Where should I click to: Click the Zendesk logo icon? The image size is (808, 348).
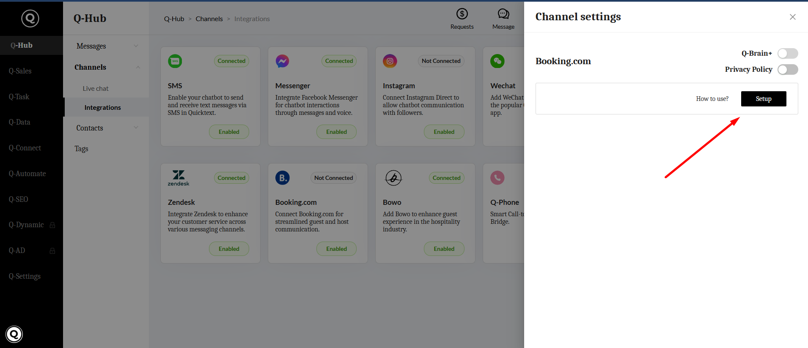(x=179, y=178)
